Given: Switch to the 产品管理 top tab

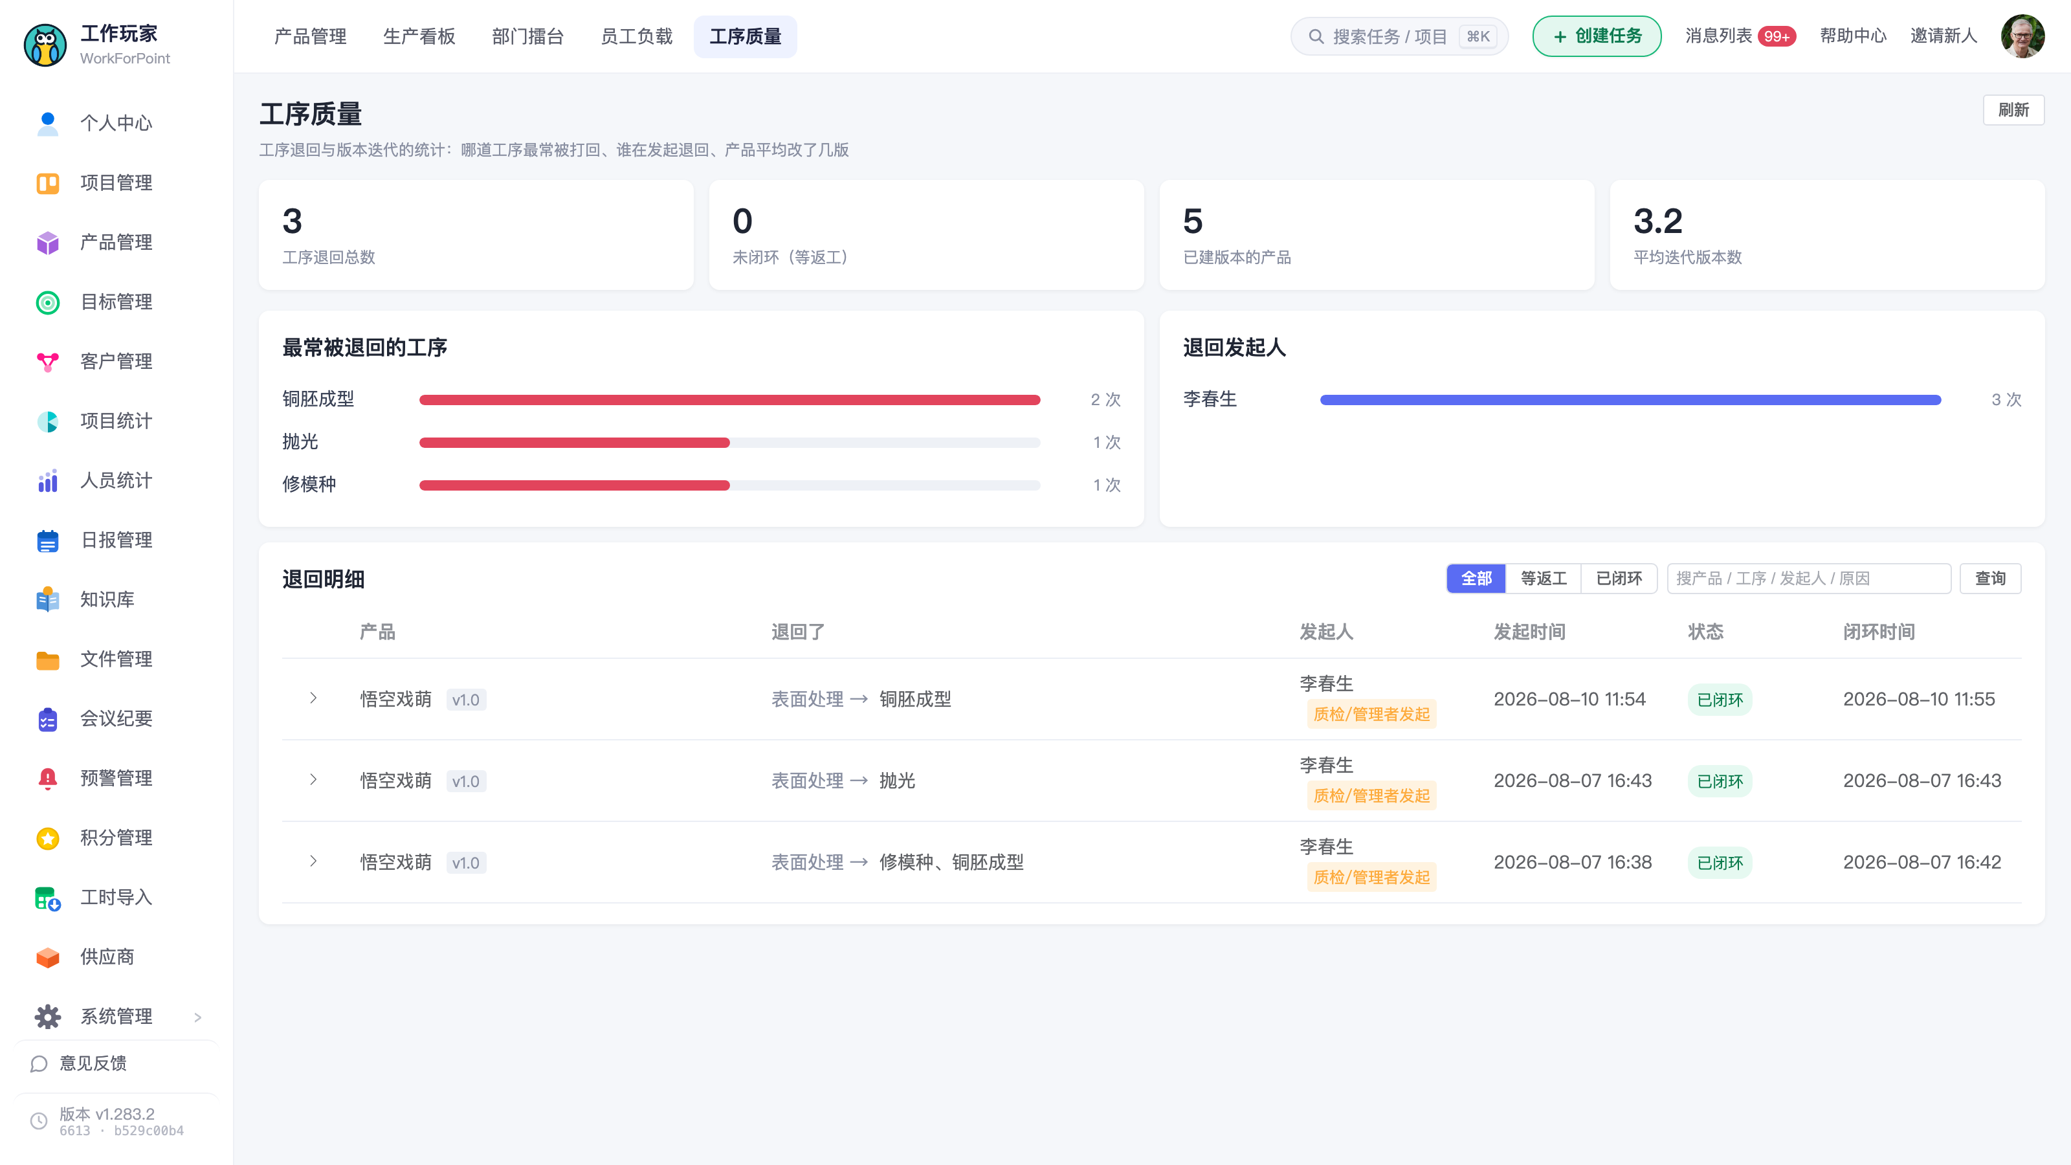Looking at the screenshot, I should 311,36.
